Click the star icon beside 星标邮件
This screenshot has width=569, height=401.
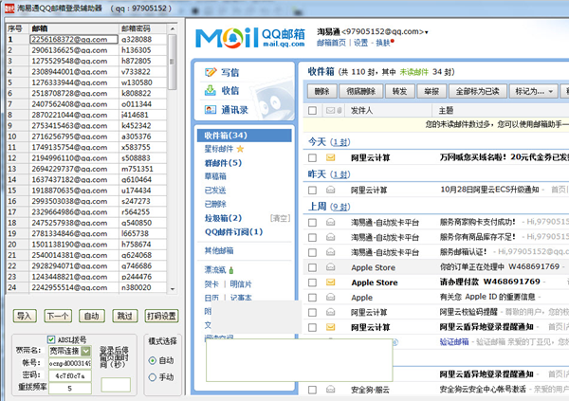(240, 149)
